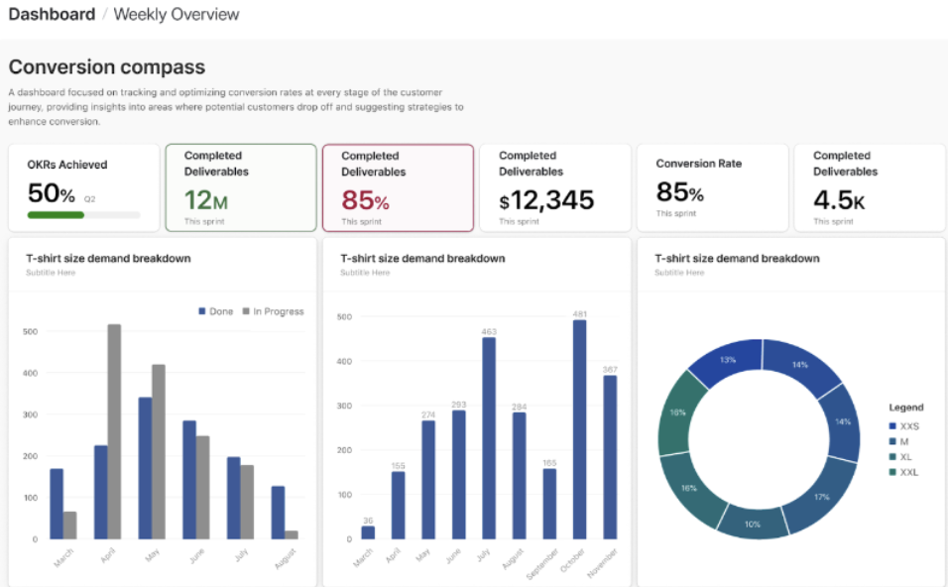Toggle the Done series in legend
Screen dimensions: 948x587
click(215, 311)
